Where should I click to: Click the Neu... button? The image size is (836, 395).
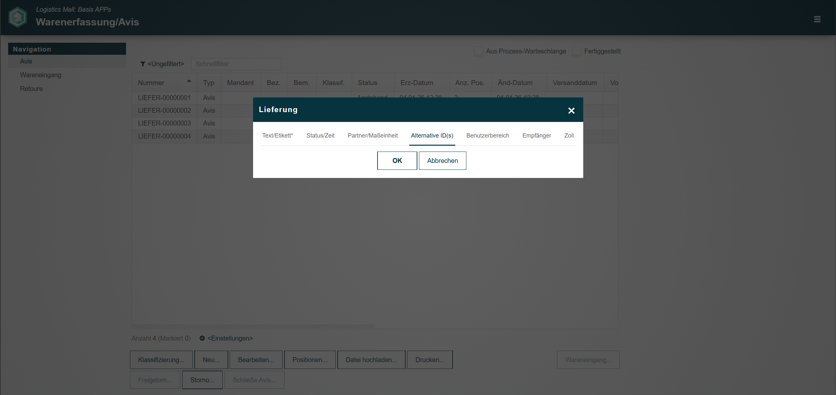[x=211, y=360]
